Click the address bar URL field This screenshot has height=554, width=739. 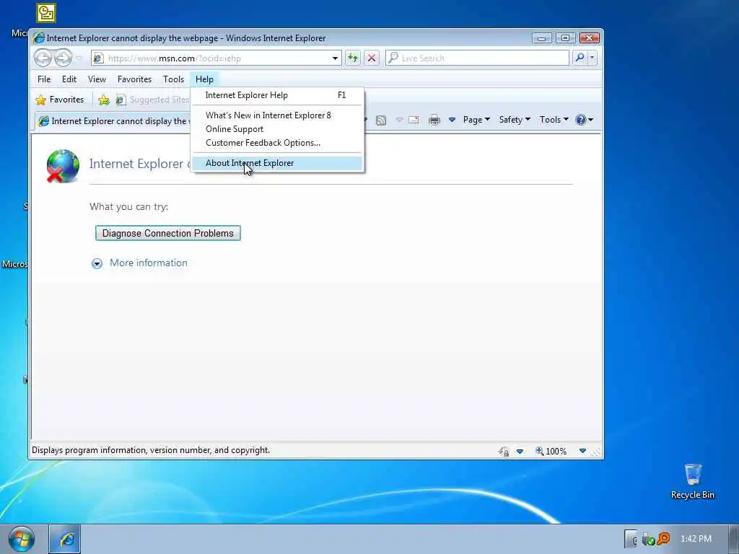pyautogui.click(x=217, y=58)
